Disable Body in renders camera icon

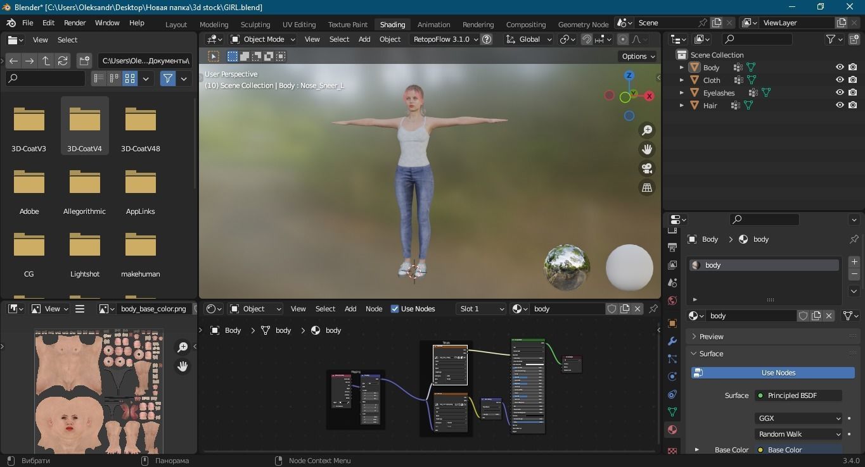[x=853, y=67]
